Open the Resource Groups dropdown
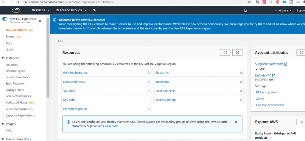Screen dimensions: 305x141 pos(71,10)
